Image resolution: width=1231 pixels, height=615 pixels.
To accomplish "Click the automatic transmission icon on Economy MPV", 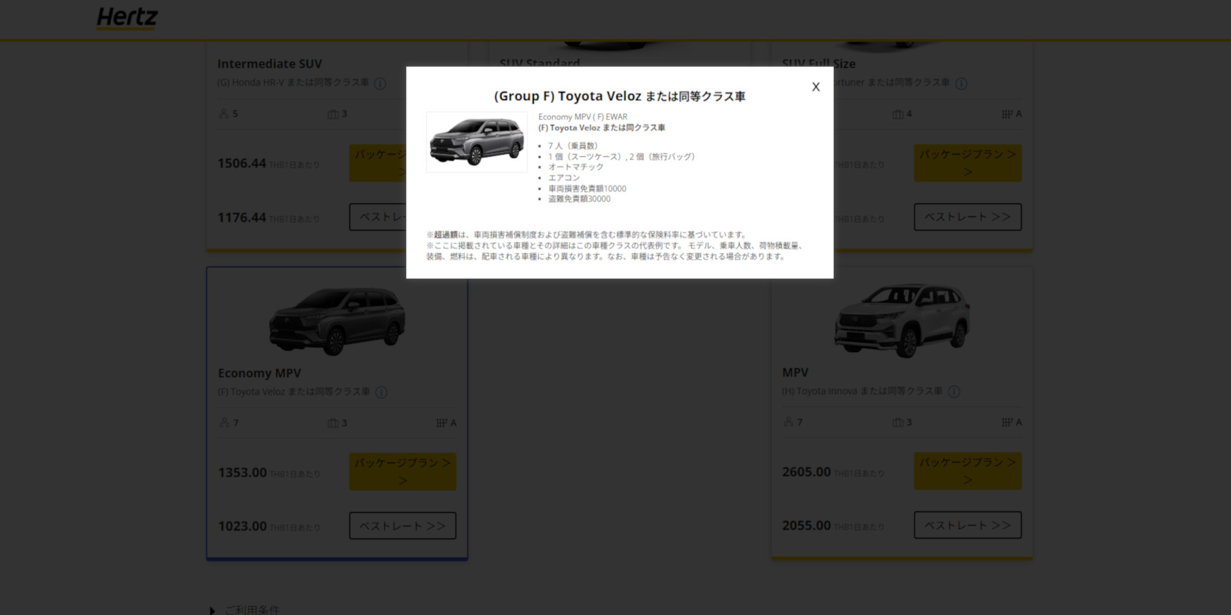I will pyautogui.click(x=440, y=422).
